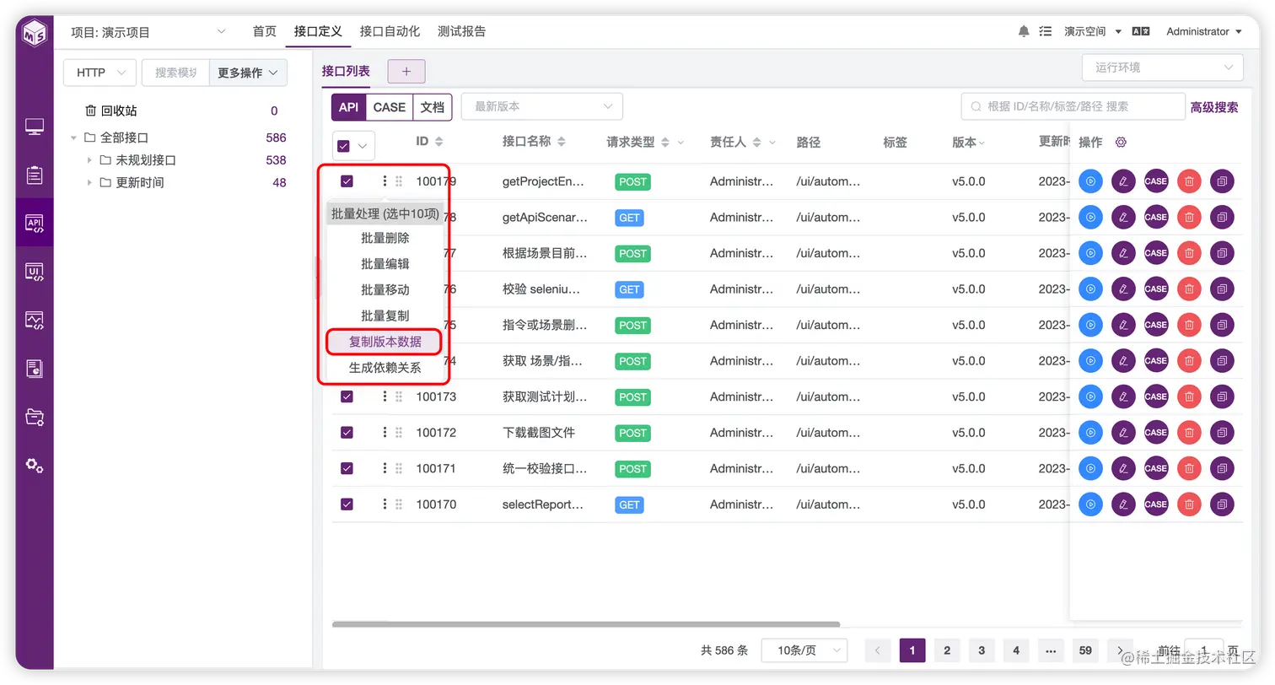Delete interface 100170 via the red trash icon
Image resolution: width=1275 pixels, height=685 pixels.
click(x=1189, y=504)
